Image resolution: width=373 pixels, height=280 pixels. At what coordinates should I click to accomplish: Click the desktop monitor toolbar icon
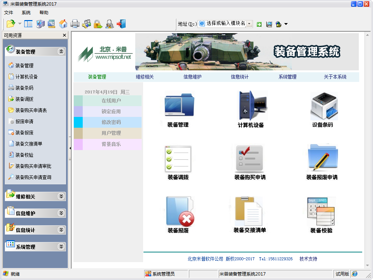point(40,24)
